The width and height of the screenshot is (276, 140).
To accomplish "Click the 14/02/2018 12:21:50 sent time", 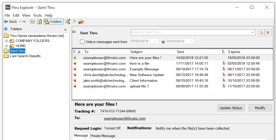I will tap(192, 58).
